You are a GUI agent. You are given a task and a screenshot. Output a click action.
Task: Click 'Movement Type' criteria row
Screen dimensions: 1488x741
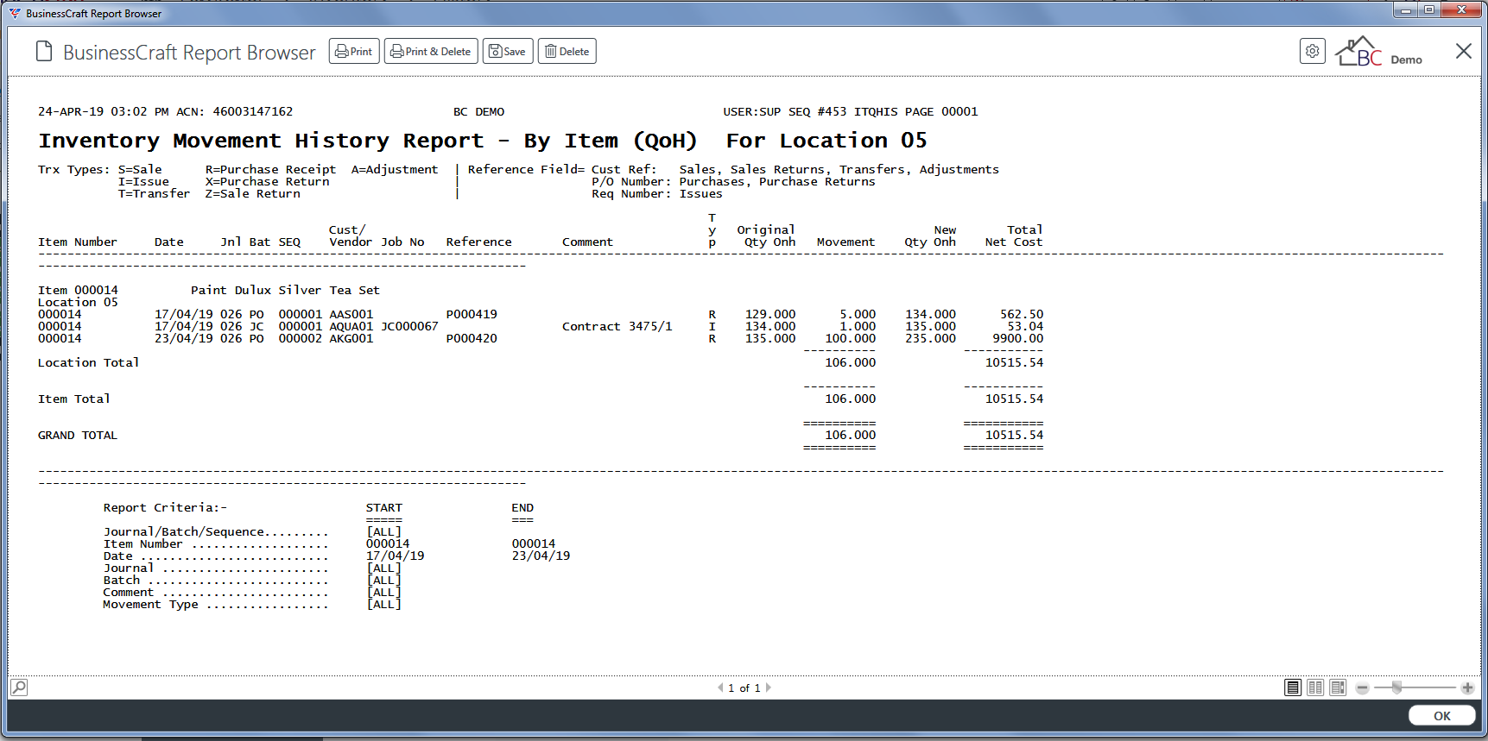tap(252, 604)
